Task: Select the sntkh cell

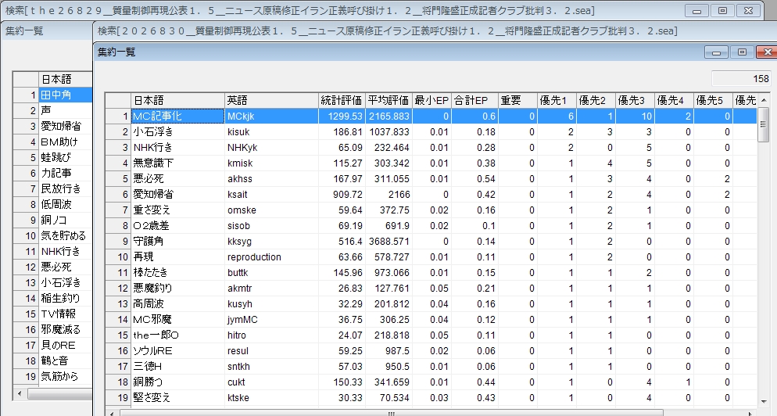Action: tap(271, 366)
